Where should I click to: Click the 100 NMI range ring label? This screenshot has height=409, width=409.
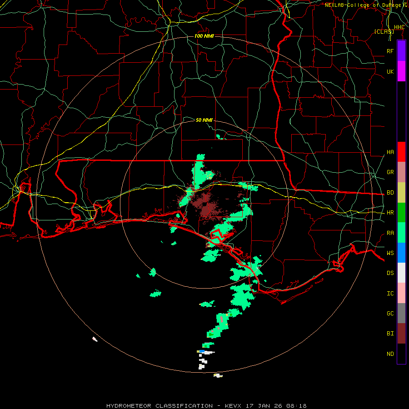pyautogui.click(x=204, y=36)
